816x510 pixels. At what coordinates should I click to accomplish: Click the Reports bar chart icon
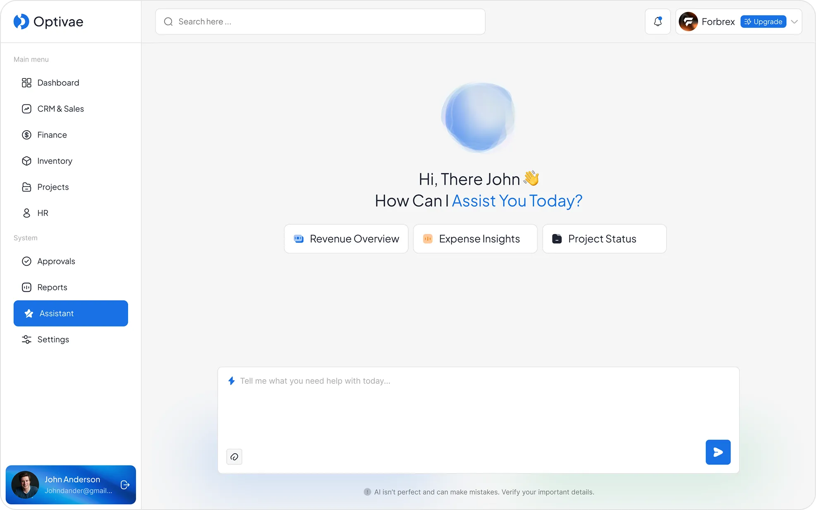[x=26, y=287]
